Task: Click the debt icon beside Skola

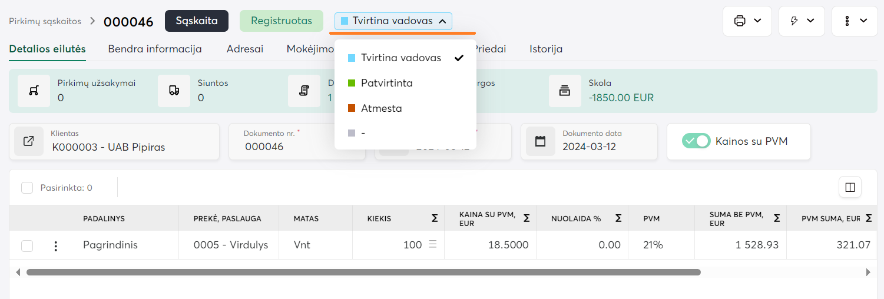Action: pyautogui.click(x=565, y=91)
